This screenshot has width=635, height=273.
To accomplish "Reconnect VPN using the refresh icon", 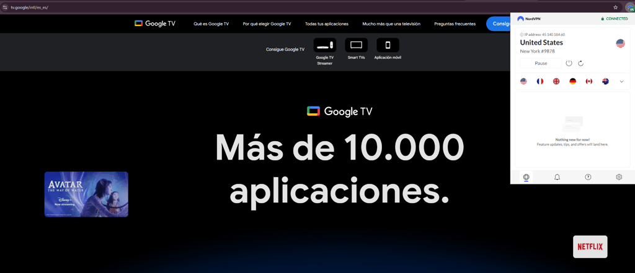I will (x=580, y=63).
